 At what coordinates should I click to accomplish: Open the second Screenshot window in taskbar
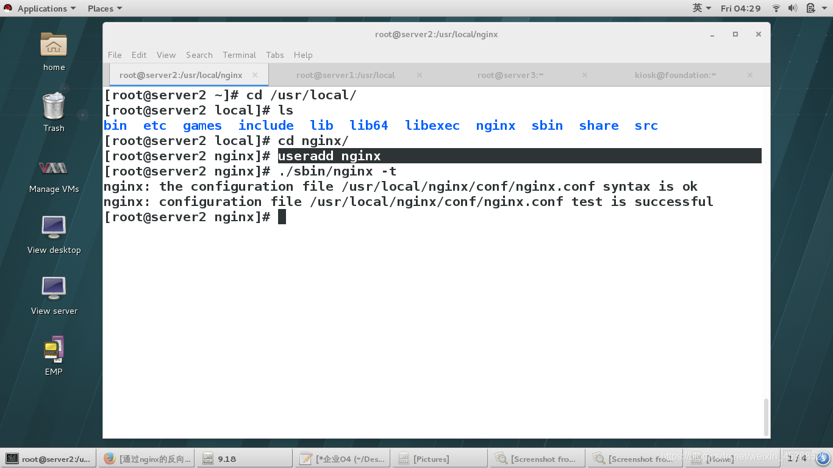tap(635, 459)
